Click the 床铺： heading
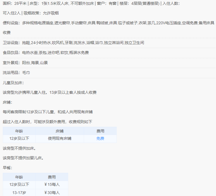This screenshot has height=196, width=216. tap(7, 102)
